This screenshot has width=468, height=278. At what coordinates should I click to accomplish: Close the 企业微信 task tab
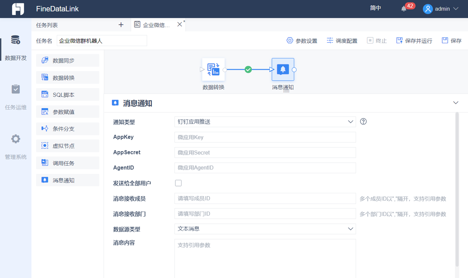[x=180, y=24]
